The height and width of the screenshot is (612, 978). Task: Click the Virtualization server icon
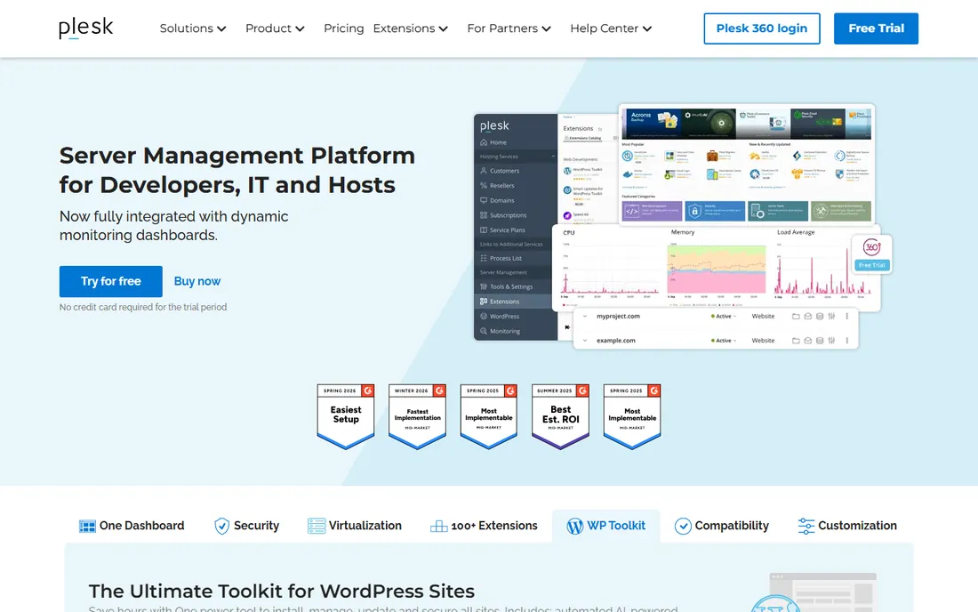(x=317, y=526)
